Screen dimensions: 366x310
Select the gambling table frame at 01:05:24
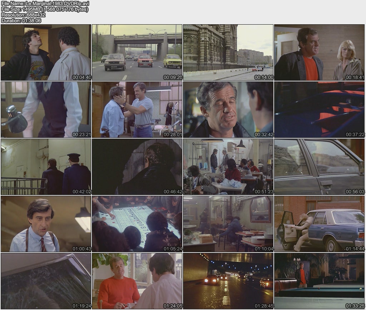[137, 224]
